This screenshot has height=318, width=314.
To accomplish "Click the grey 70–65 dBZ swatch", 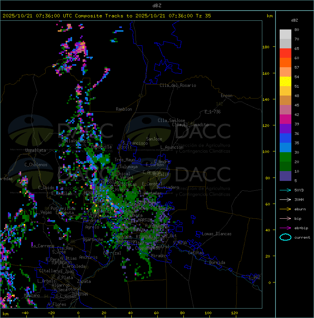I will 285,43.
